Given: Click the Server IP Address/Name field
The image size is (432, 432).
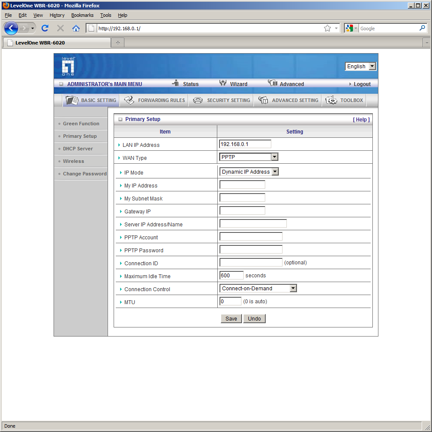Looking at the screenshot, I should (253, 223).
